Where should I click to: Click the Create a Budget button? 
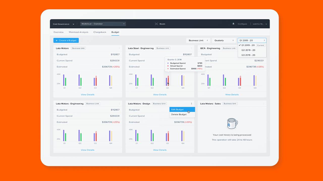pos(66,40)
